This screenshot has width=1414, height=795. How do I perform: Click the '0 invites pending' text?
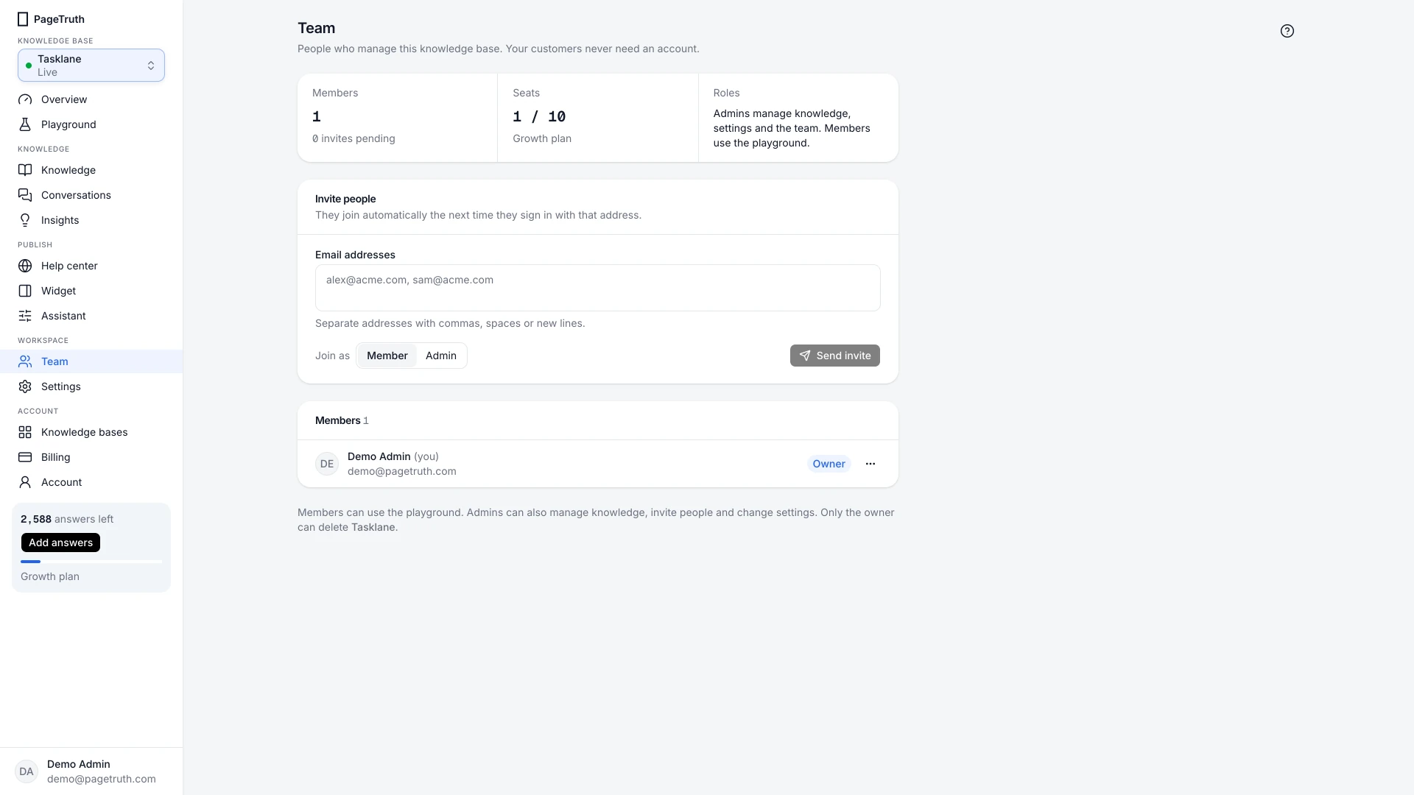coord(353,138)
